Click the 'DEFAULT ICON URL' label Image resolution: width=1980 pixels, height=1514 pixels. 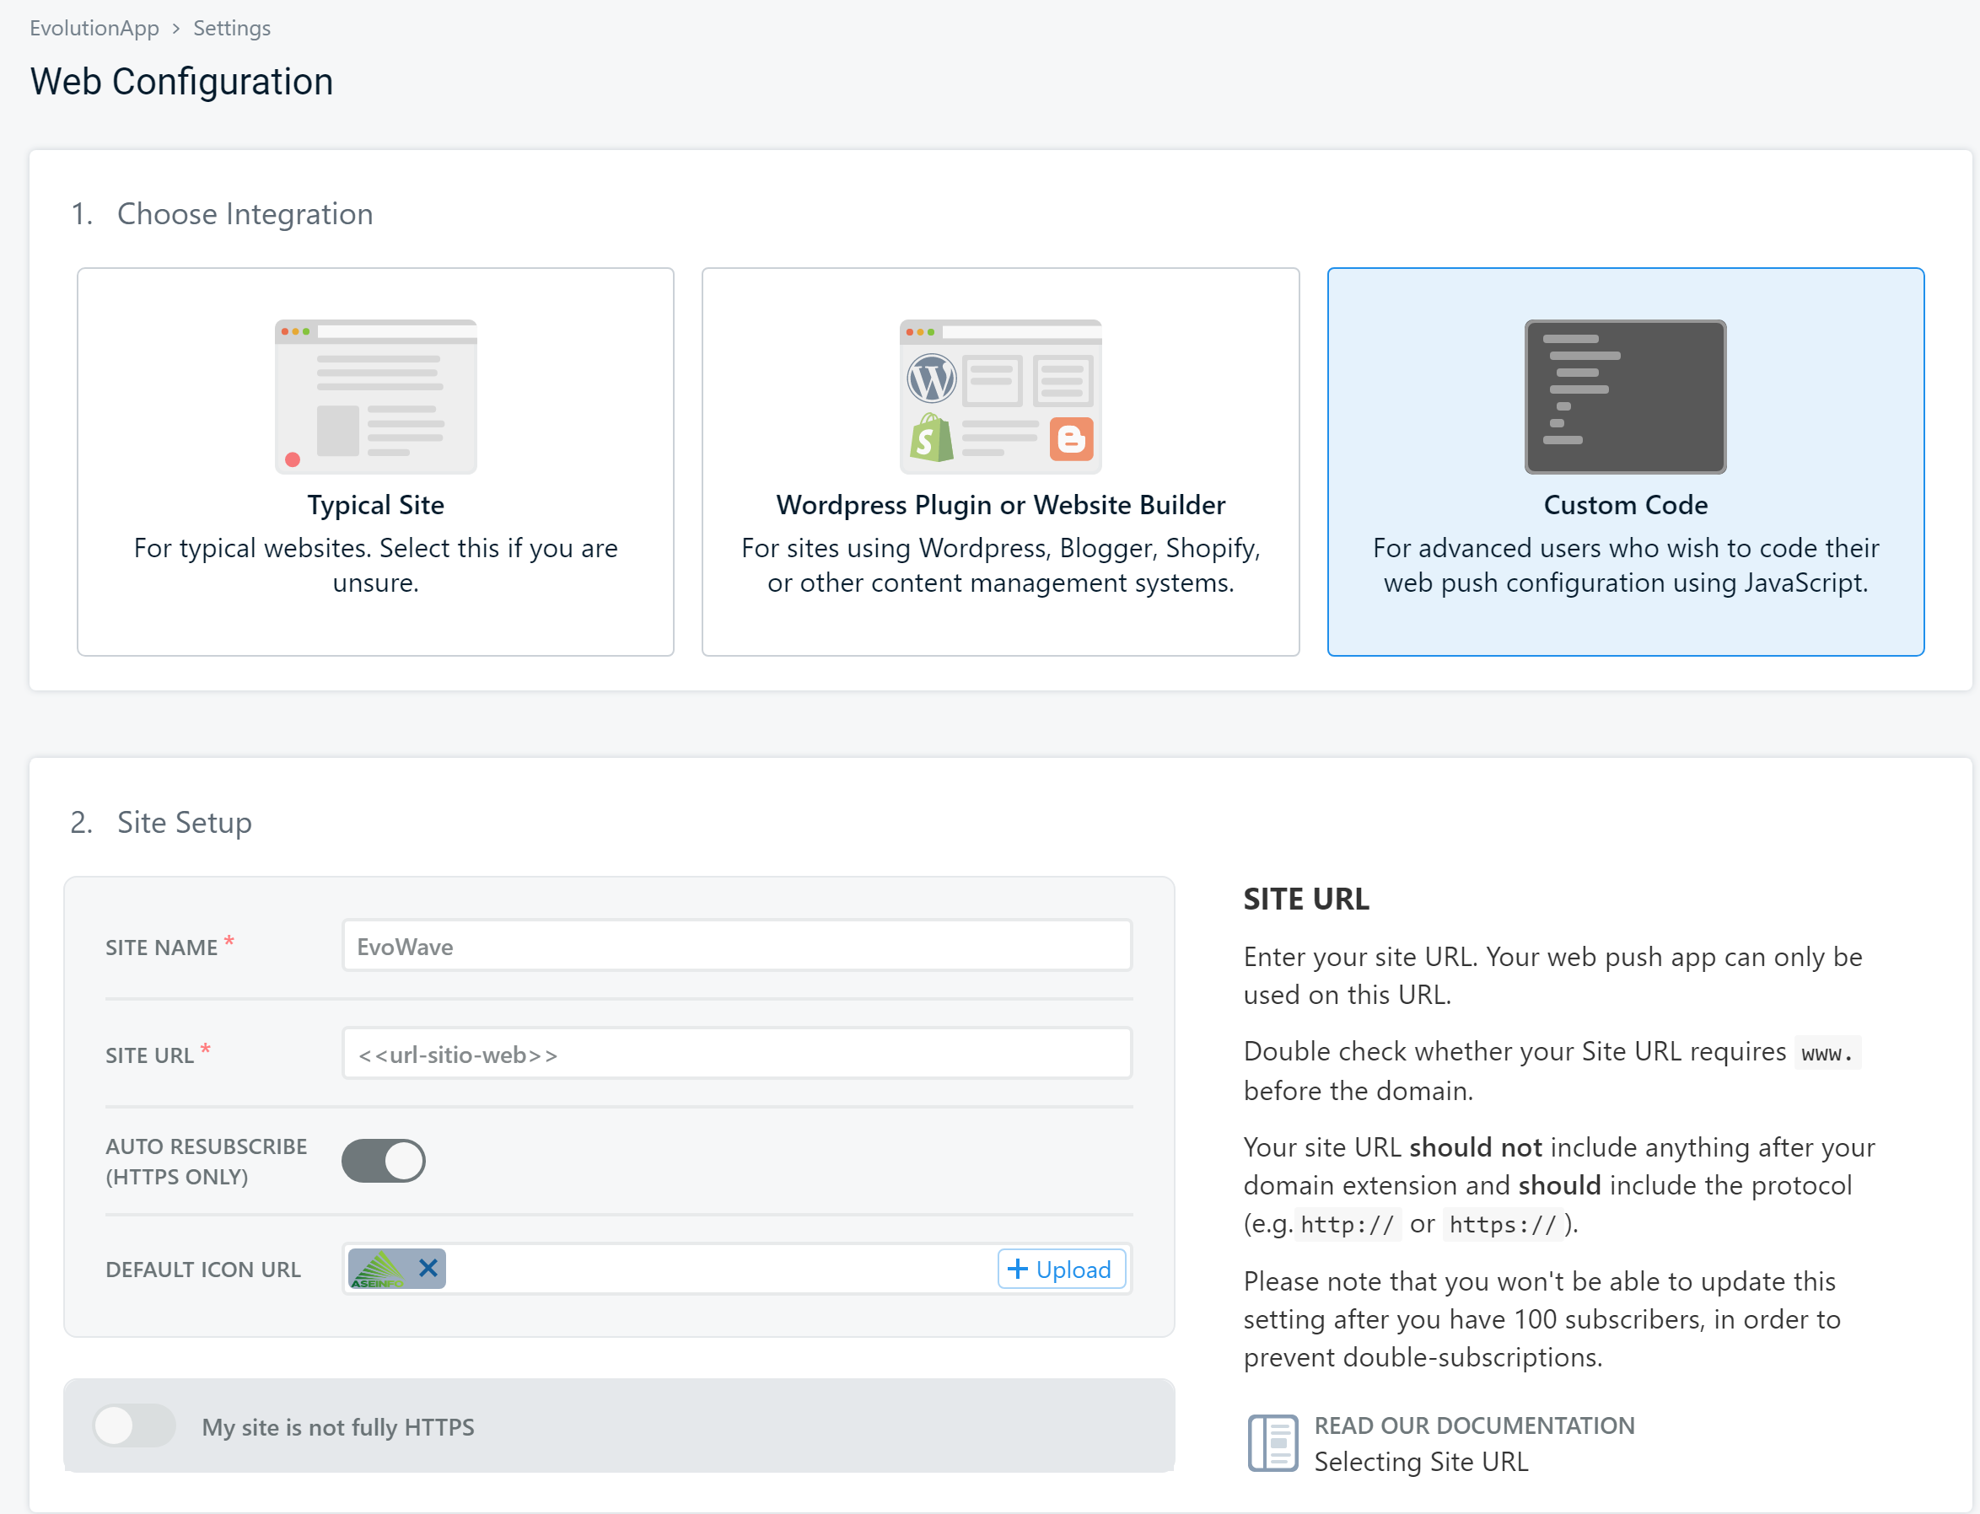202,1269
